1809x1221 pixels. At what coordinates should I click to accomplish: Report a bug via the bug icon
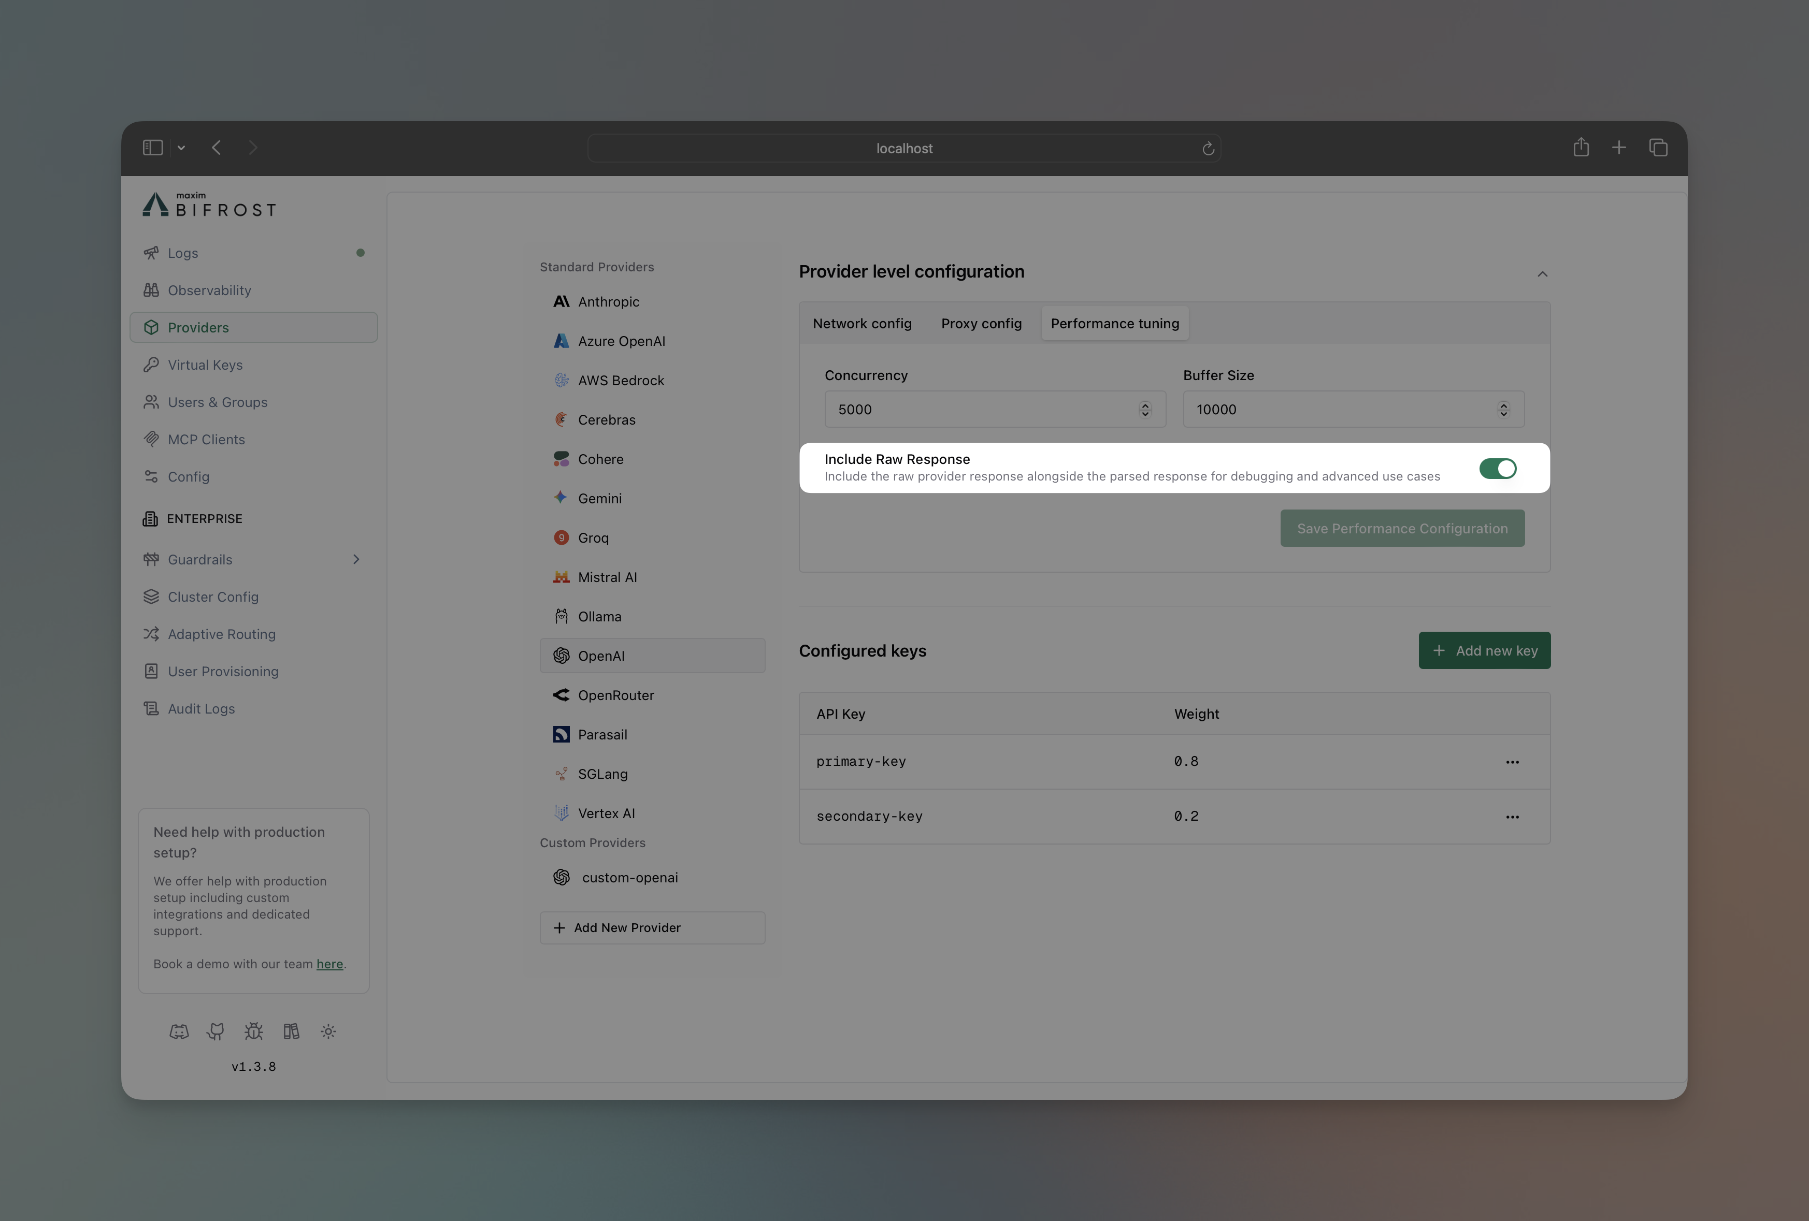tap(253, 1031)
